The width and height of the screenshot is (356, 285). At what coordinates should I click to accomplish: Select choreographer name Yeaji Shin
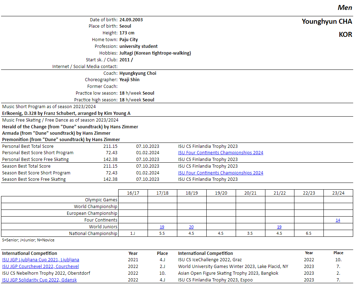click(130, 80)
